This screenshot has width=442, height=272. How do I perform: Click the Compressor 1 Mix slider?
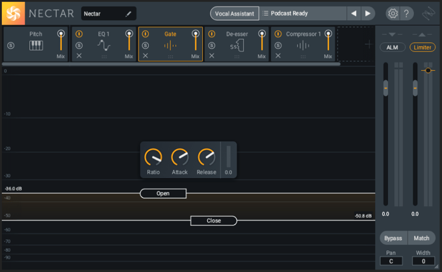click(328, 40)
